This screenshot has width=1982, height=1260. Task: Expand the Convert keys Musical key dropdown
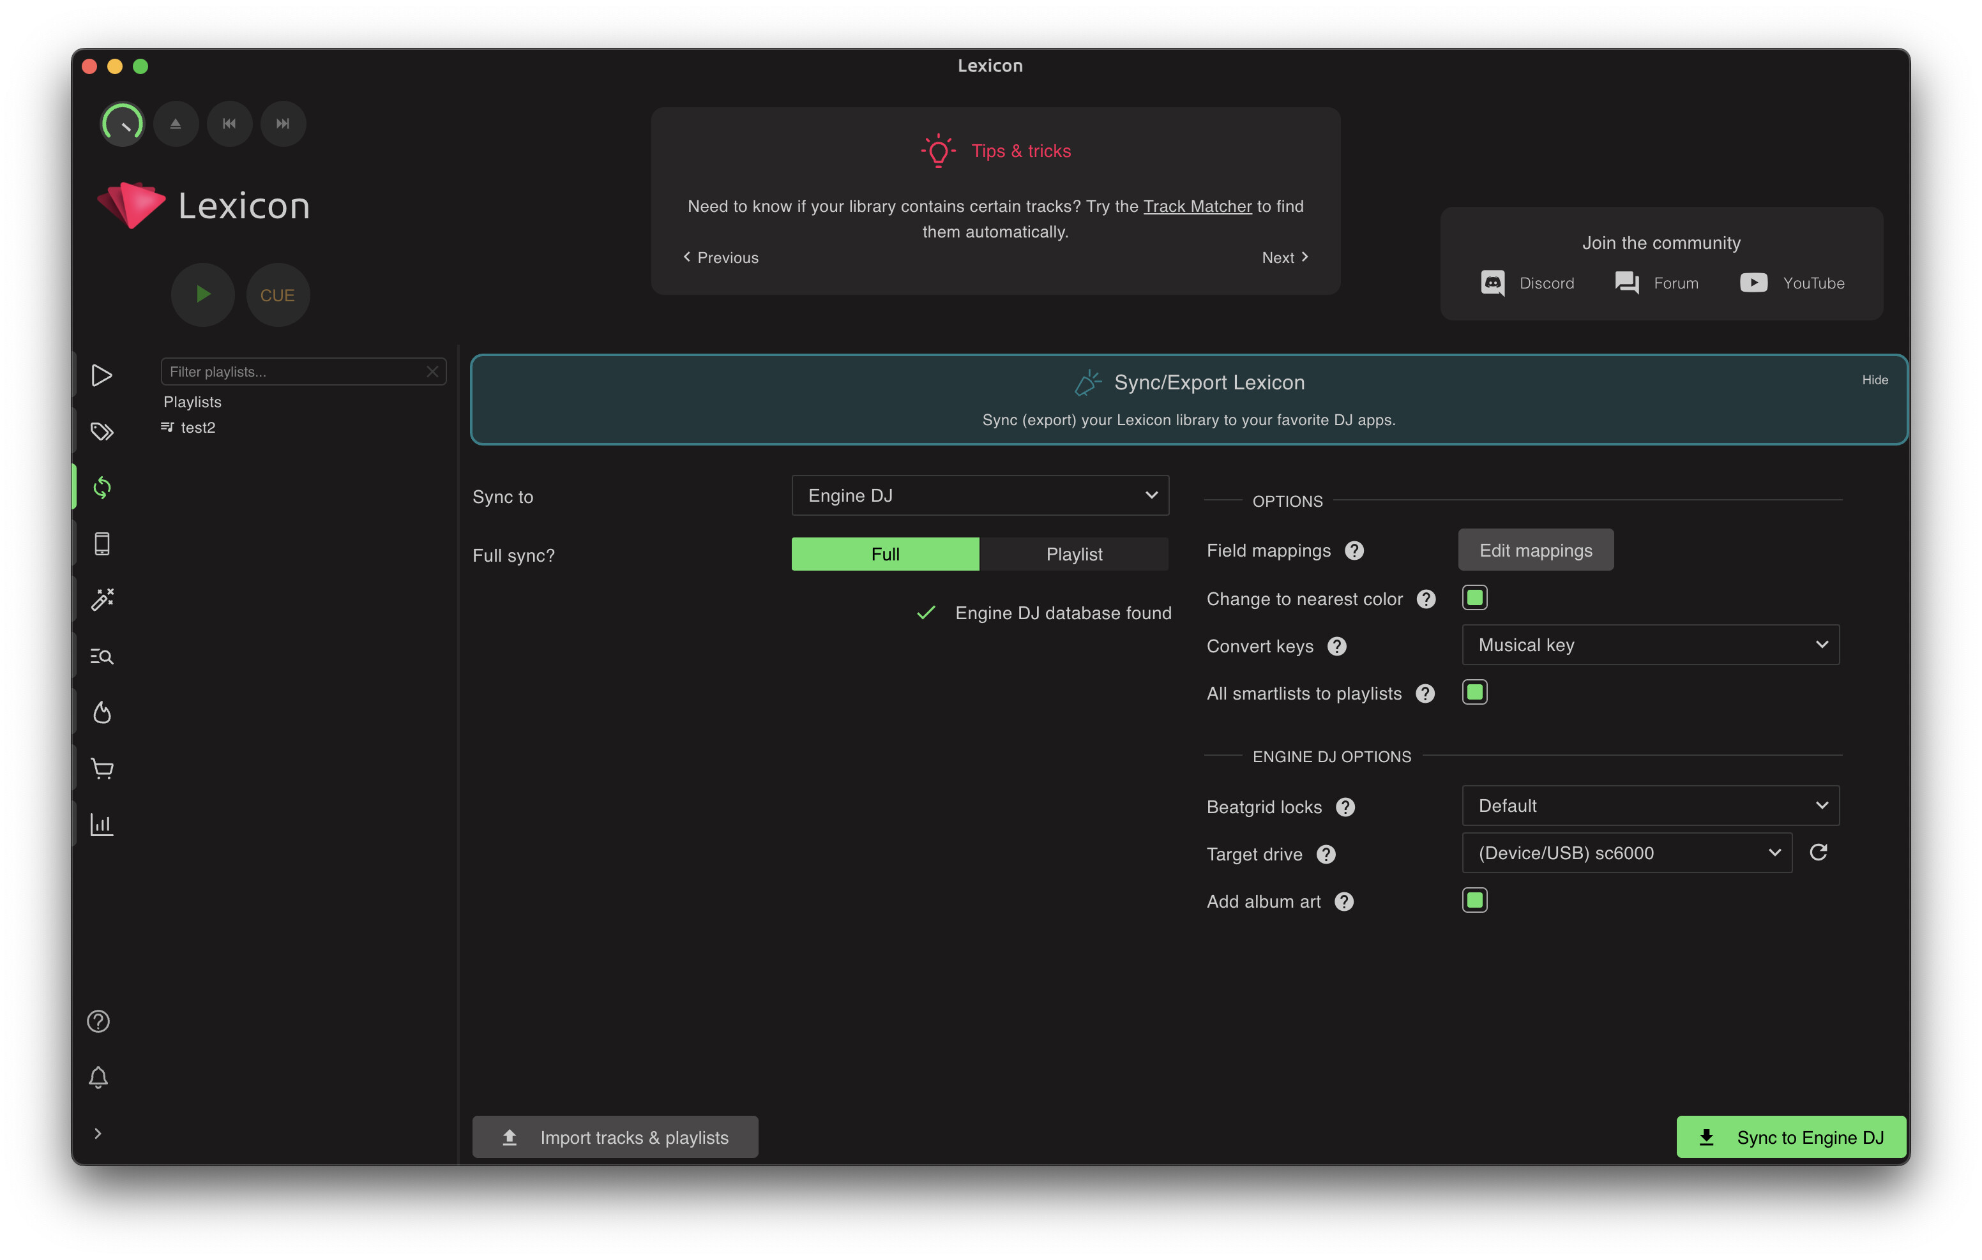(1649, 645)
